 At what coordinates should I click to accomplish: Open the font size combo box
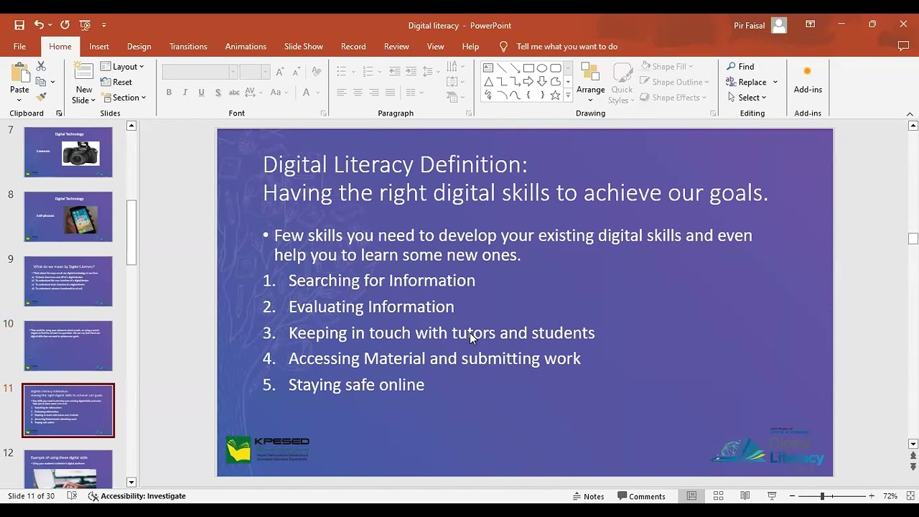pos(254,72)
